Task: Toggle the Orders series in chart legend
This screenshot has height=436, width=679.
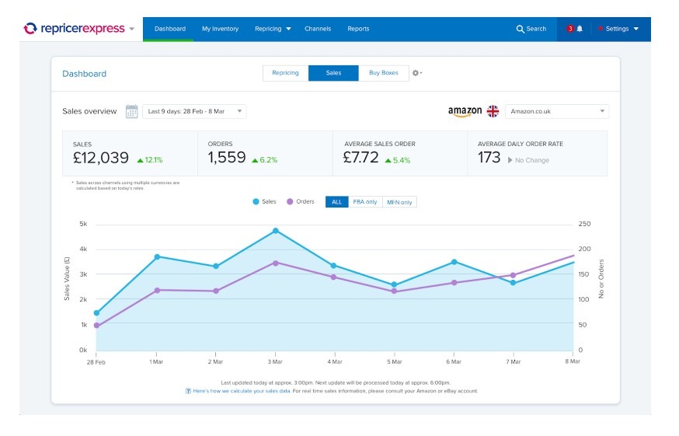Action: pyautogui.click(x=301, y=201)
